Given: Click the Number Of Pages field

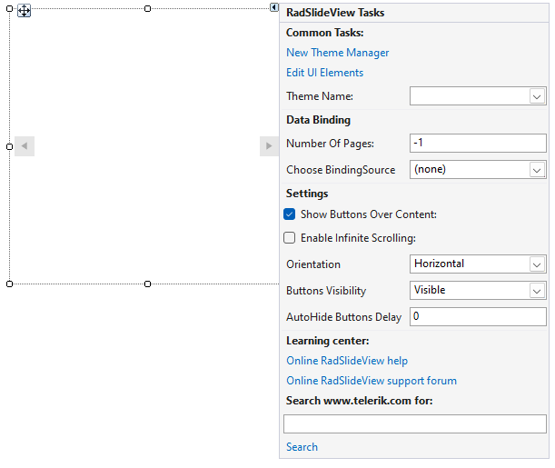Looking at the screenshot, I should 478,143.
